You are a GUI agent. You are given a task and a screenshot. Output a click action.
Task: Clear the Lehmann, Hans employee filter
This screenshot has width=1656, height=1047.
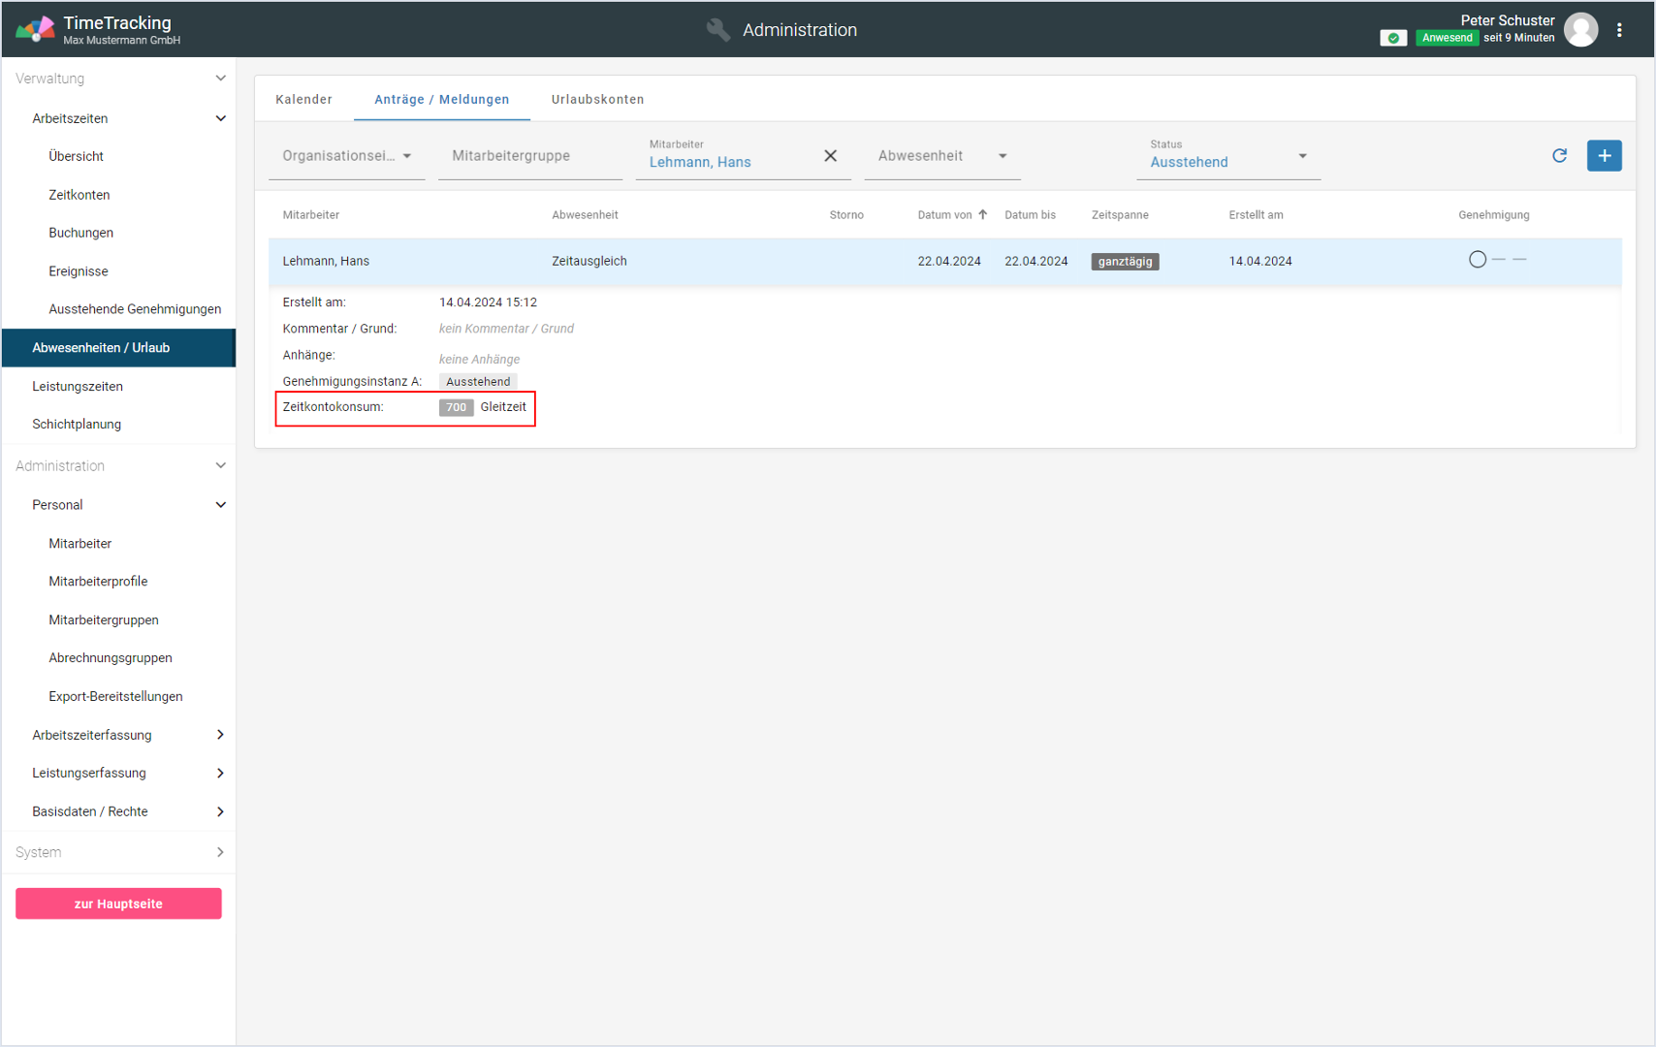830,156
